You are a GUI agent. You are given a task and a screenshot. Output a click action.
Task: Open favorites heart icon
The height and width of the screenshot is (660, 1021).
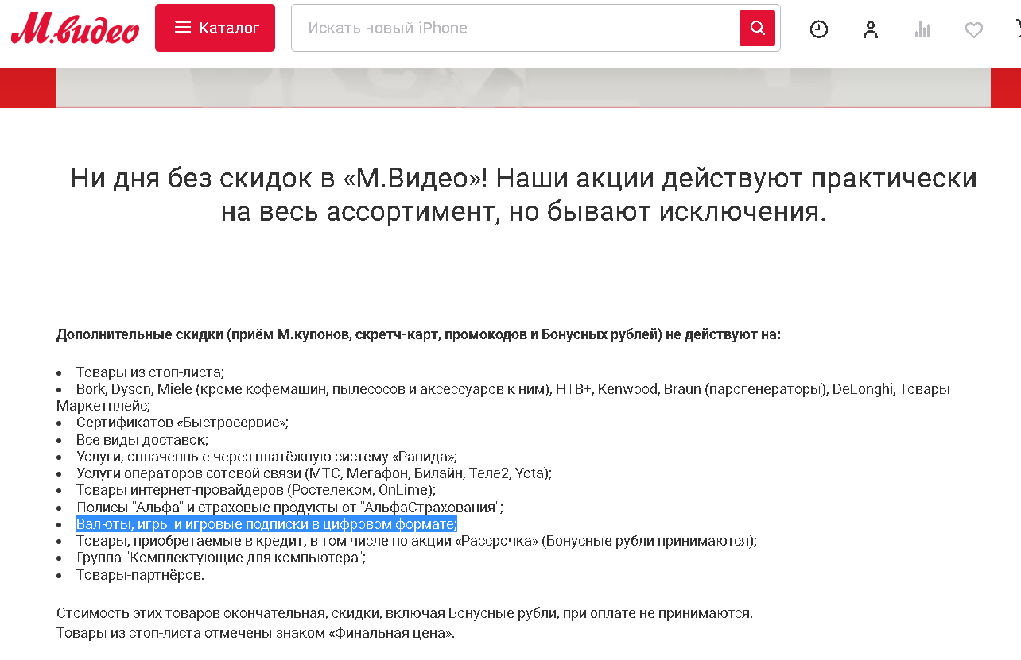pos(974,30)
